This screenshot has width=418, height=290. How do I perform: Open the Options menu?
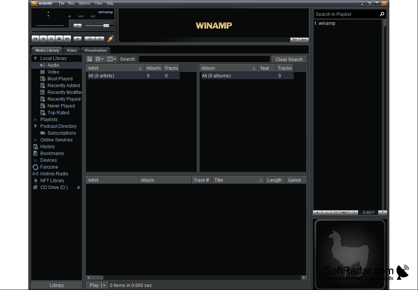(84, 3)
